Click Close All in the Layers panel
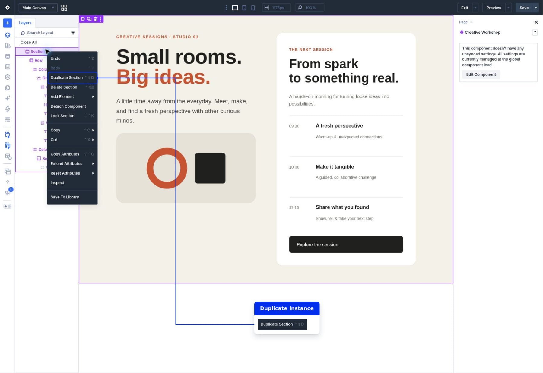Viewport: 543px width, 373px height. (29, 42)
